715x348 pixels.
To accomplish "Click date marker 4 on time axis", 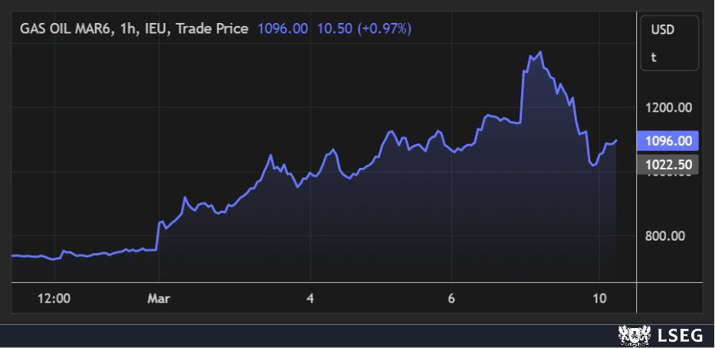I will tap(310, 297).
